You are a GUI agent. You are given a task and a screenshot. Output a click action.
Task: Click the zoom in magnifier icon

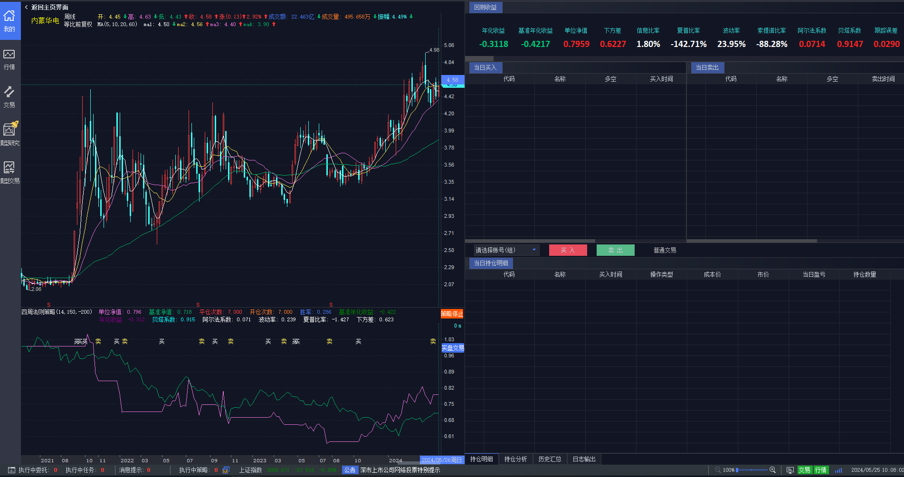[x=772, y=470]
